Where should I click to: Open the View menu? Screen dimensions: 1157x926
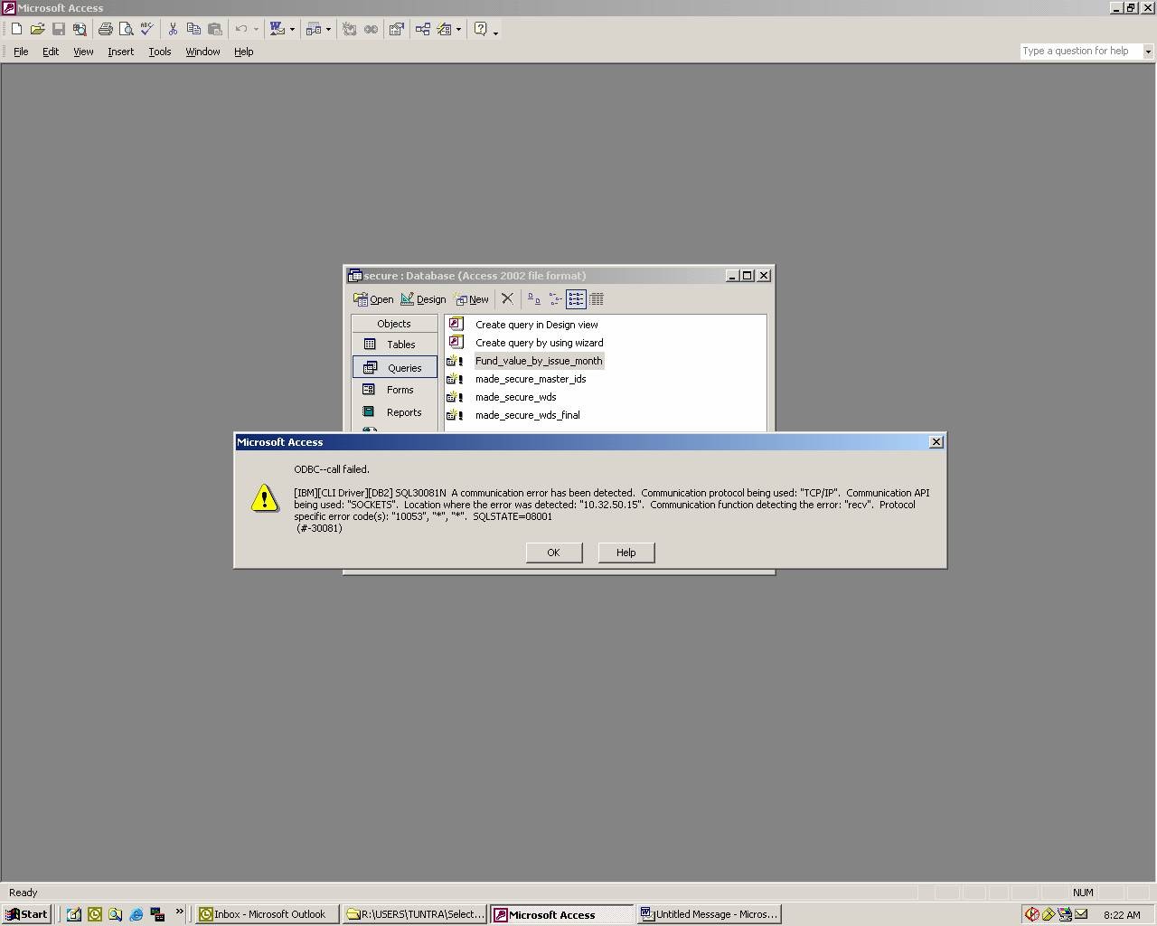pyautogui.click(x=83, y=52)
